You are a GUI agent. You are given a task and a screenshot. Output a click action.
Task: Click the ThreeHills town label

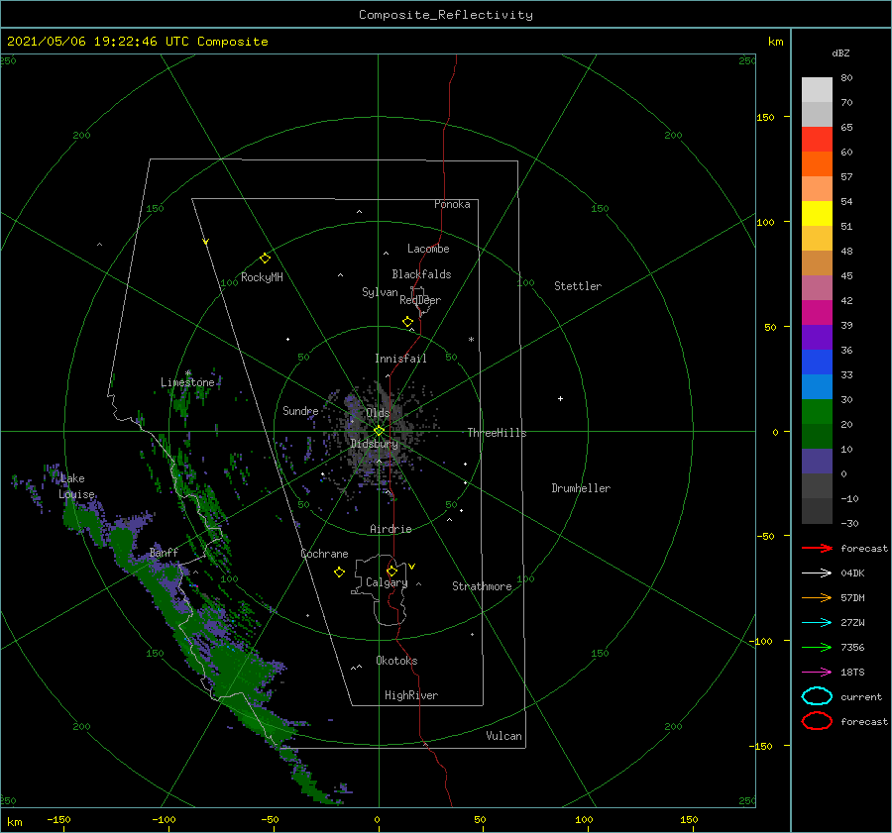(497, 433)
